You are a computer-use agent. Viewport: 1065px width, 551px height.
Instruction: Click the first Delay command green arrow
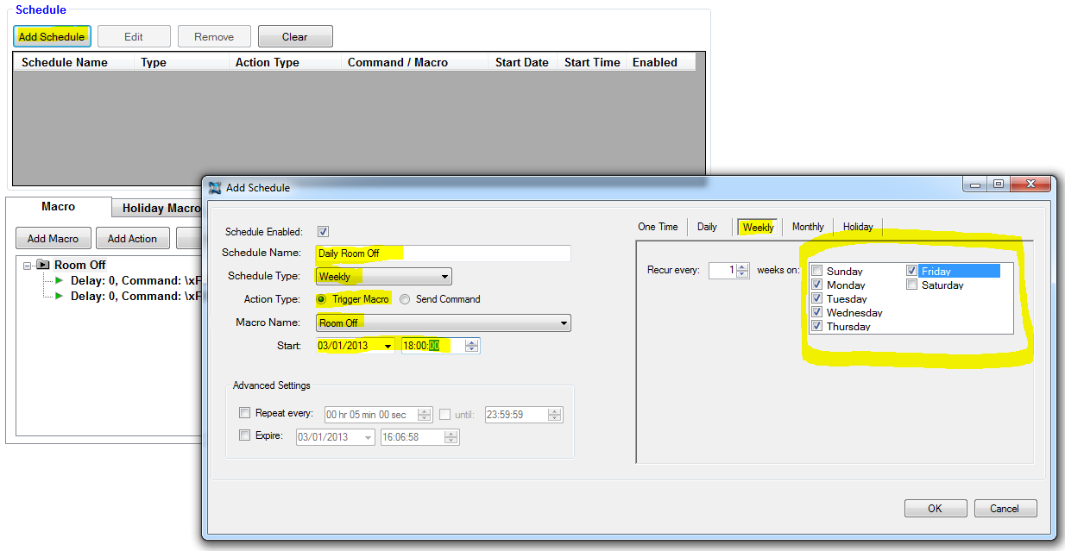(x=60, y=280)
